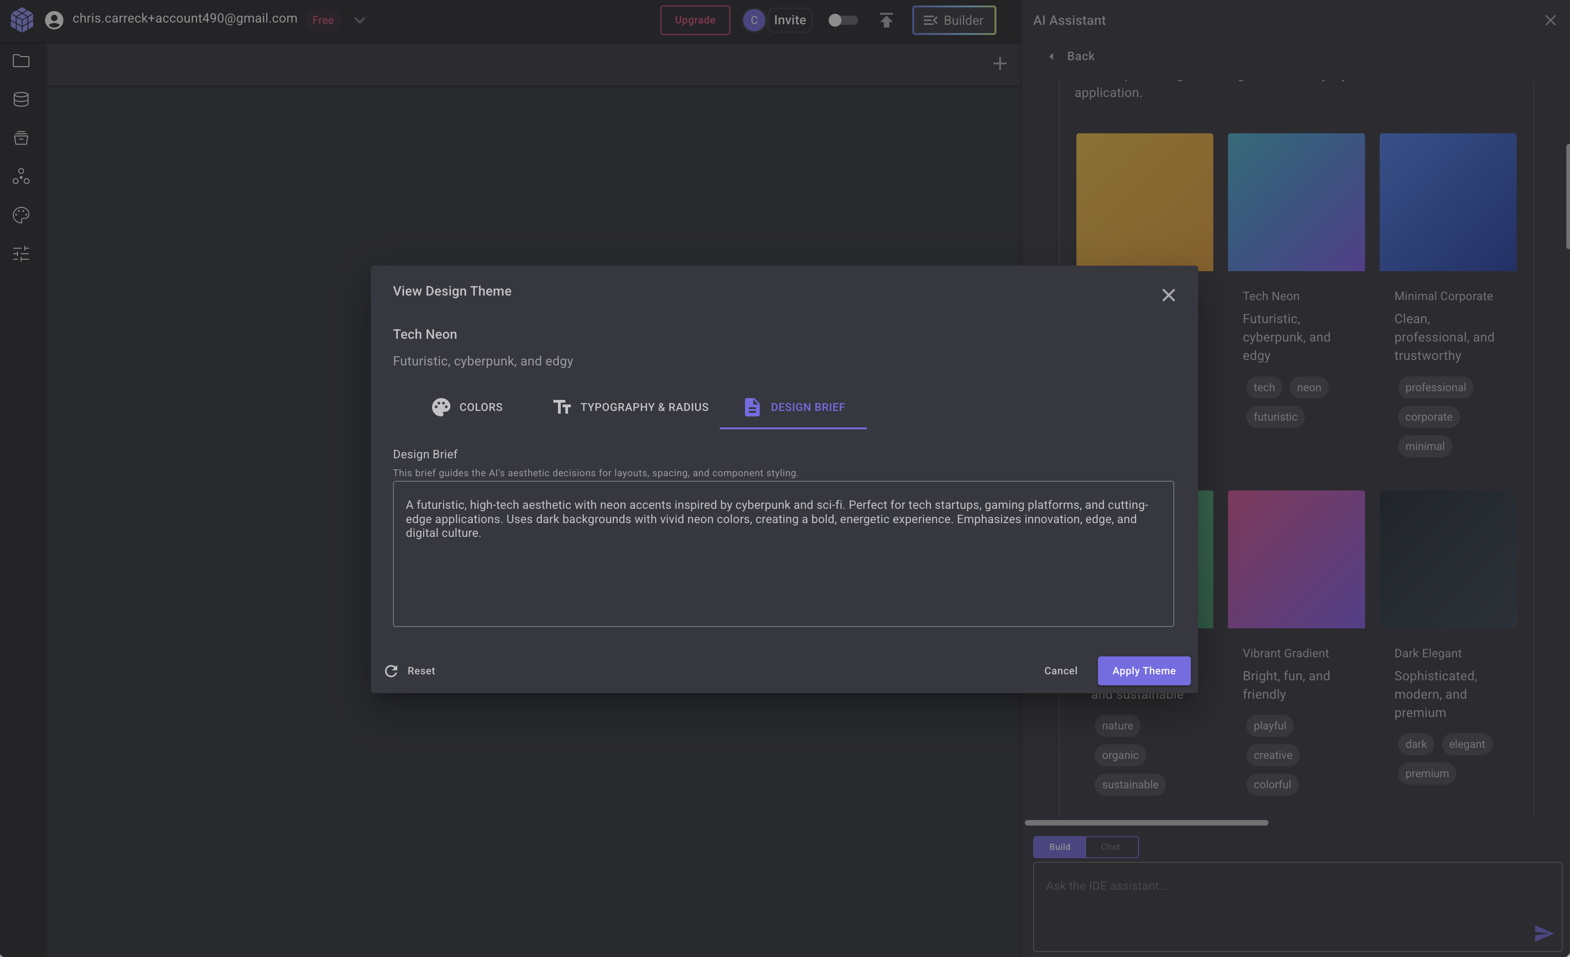Expand the dropdown next to the Free label
Screen dimensions: 1570x957
point(359,20)
